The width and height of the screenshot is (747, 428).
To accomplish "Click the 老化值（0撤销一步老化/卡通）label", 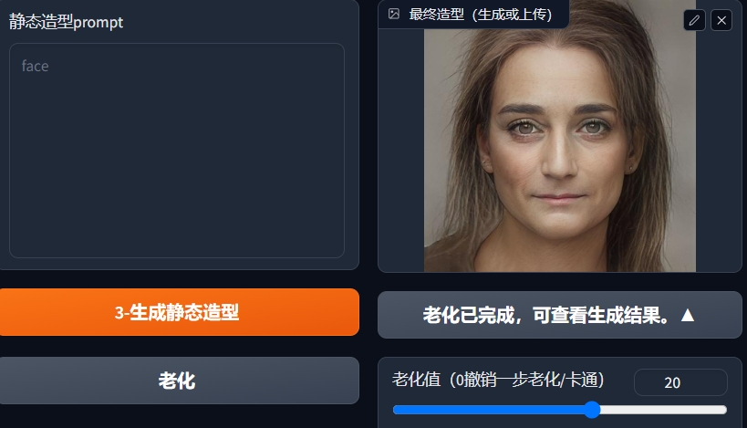I will pos(498,380).
